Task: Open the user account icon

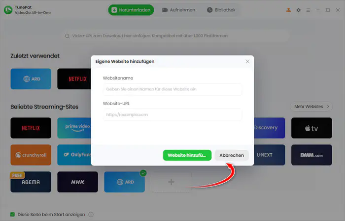Action: (x=288, y=10)
